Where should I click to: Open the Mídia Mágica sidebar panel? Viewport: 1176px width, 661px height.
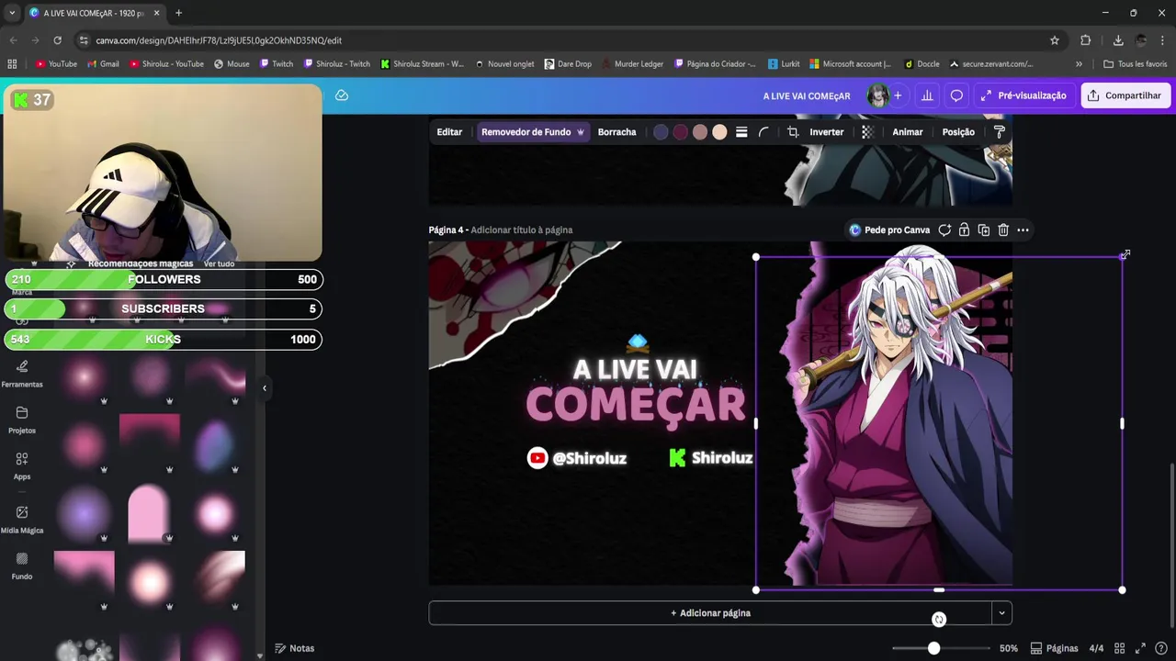click(x=22, y=520)
